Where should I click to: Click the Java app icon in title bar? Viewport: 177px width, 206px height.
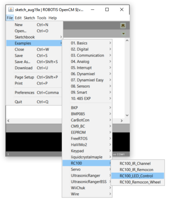point(11,10)
